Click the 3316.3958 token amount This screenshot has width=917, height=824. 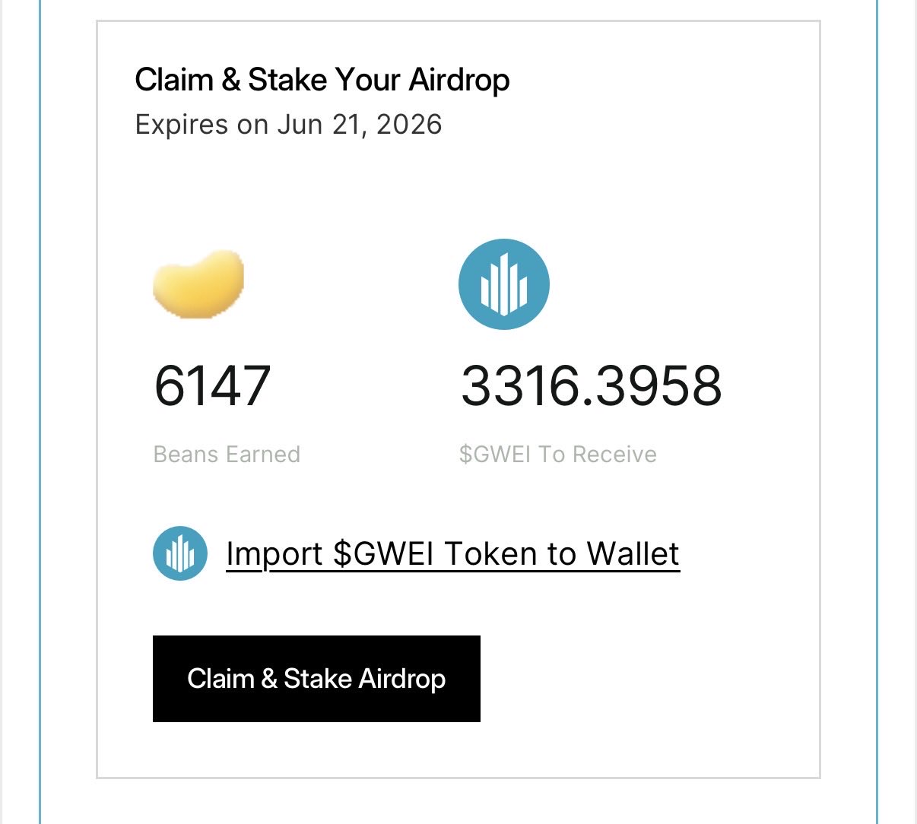(x=591, y=385)
